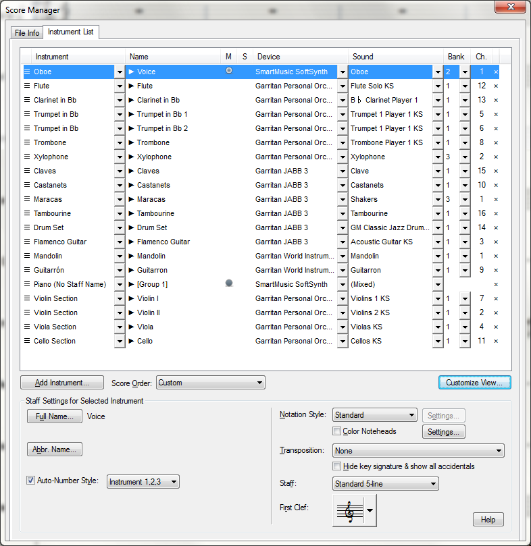Open the Score Order dropdown

tap(210, 383)
